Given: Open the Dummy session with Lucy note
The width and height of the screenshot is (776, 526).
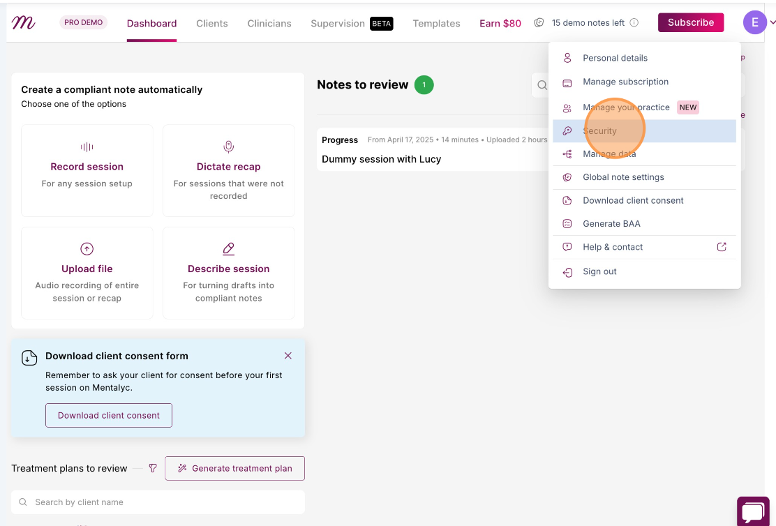Looking at the screenshot, I should [x=431, y=149].
